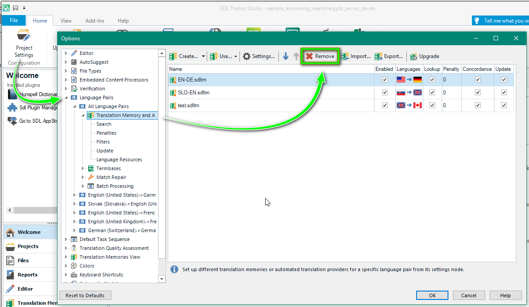Switch to the Add-Ins ribbon tab
This screenshot has width=529, height=307.
(95, 21)
